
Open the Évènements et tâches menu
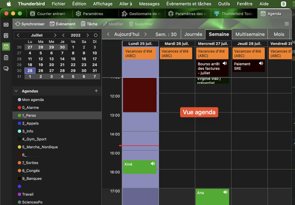pyautogui.click(x=188, y=4)
